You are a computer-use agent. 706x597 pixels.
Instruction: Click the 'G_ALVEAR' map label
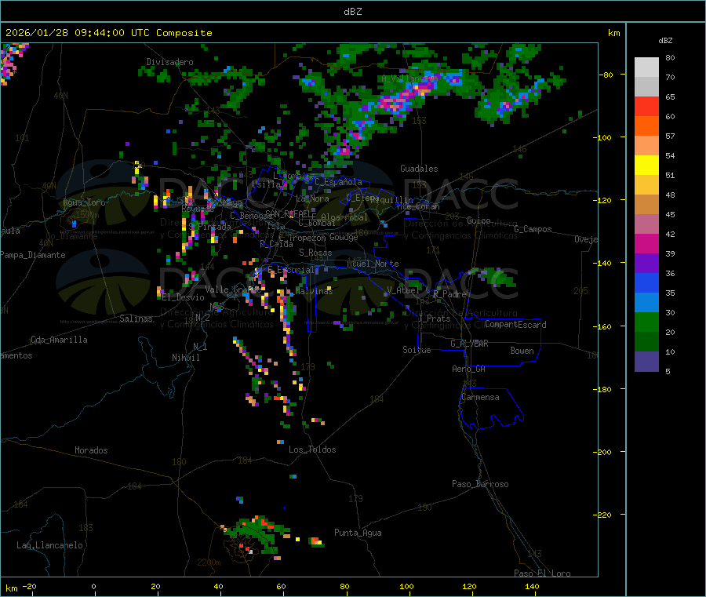tap(470, 344)
